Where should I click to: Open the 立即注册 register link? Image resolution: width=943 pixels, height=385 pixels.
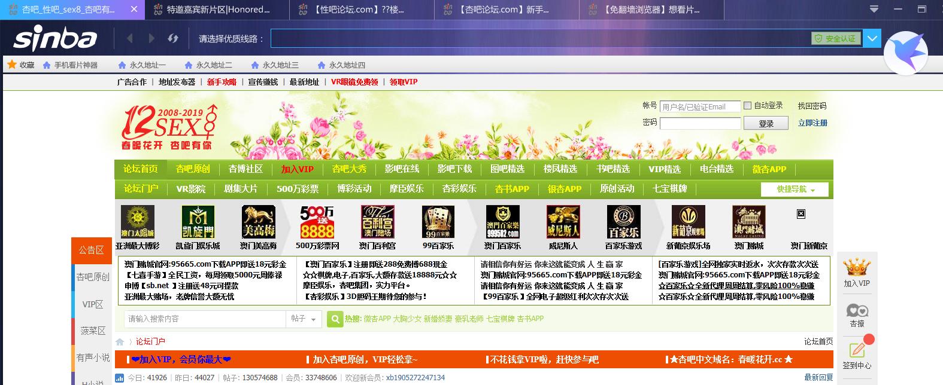coord(812,123)
